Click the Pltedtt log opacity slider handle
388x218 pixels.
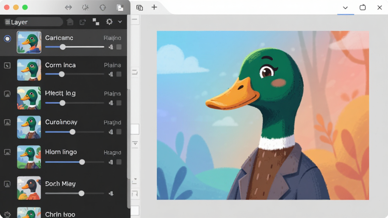pyautogui.click(x=63, y=103)
